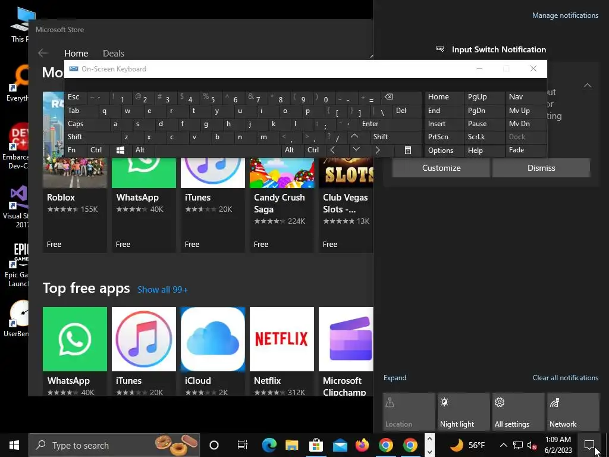Toggle Fade key on On-Screen Keyboard
The width and height of the screenshot is (609, 457).
(526, 150)
